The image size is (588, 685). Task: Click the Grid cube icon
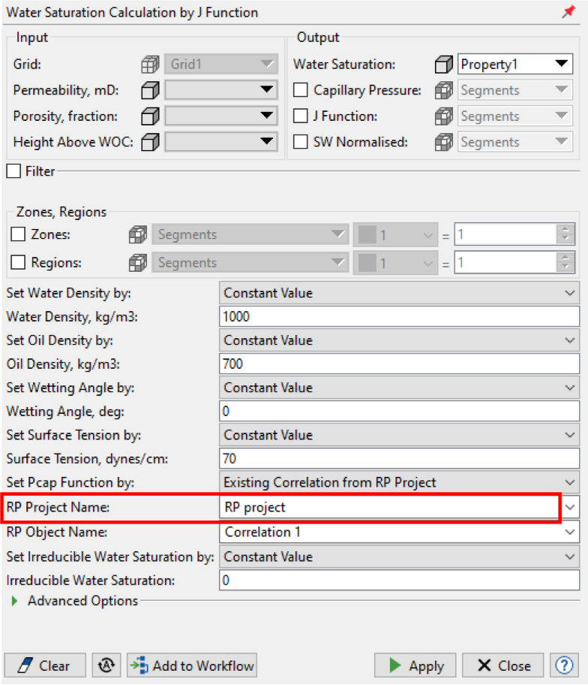(x=151, y=65)
